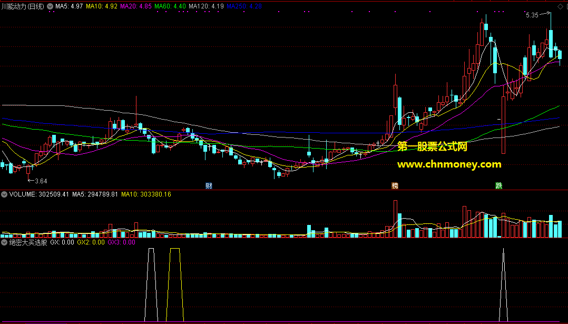Open the 财 financial event marker
This screenshot has height=324, width=568.
pyautogui.click(x=209, y=186)
